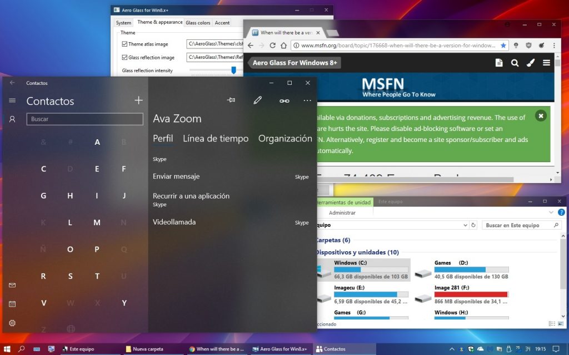Open the more options ellipsis in Contactos

(x=307, y=100)
